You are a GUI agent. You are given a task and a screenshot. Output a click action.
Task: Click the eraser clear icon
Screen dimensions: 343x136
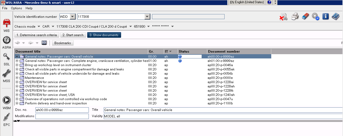click(305, 16)
